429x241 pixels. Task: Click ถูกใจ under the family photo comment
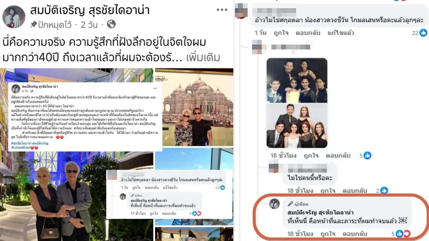point(312,156)
